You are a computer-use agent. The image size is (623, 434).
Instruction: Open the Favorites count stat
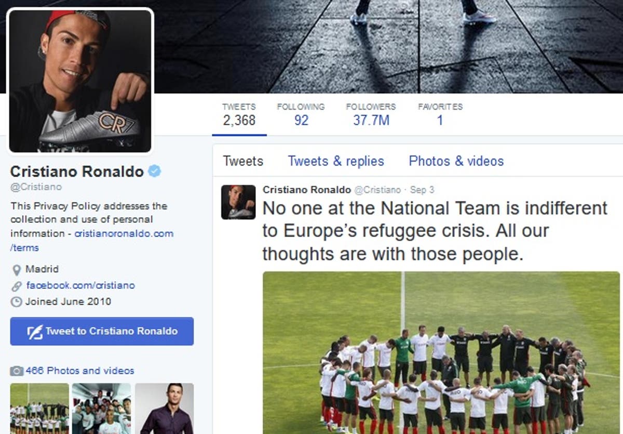click(x=440, y=114)
